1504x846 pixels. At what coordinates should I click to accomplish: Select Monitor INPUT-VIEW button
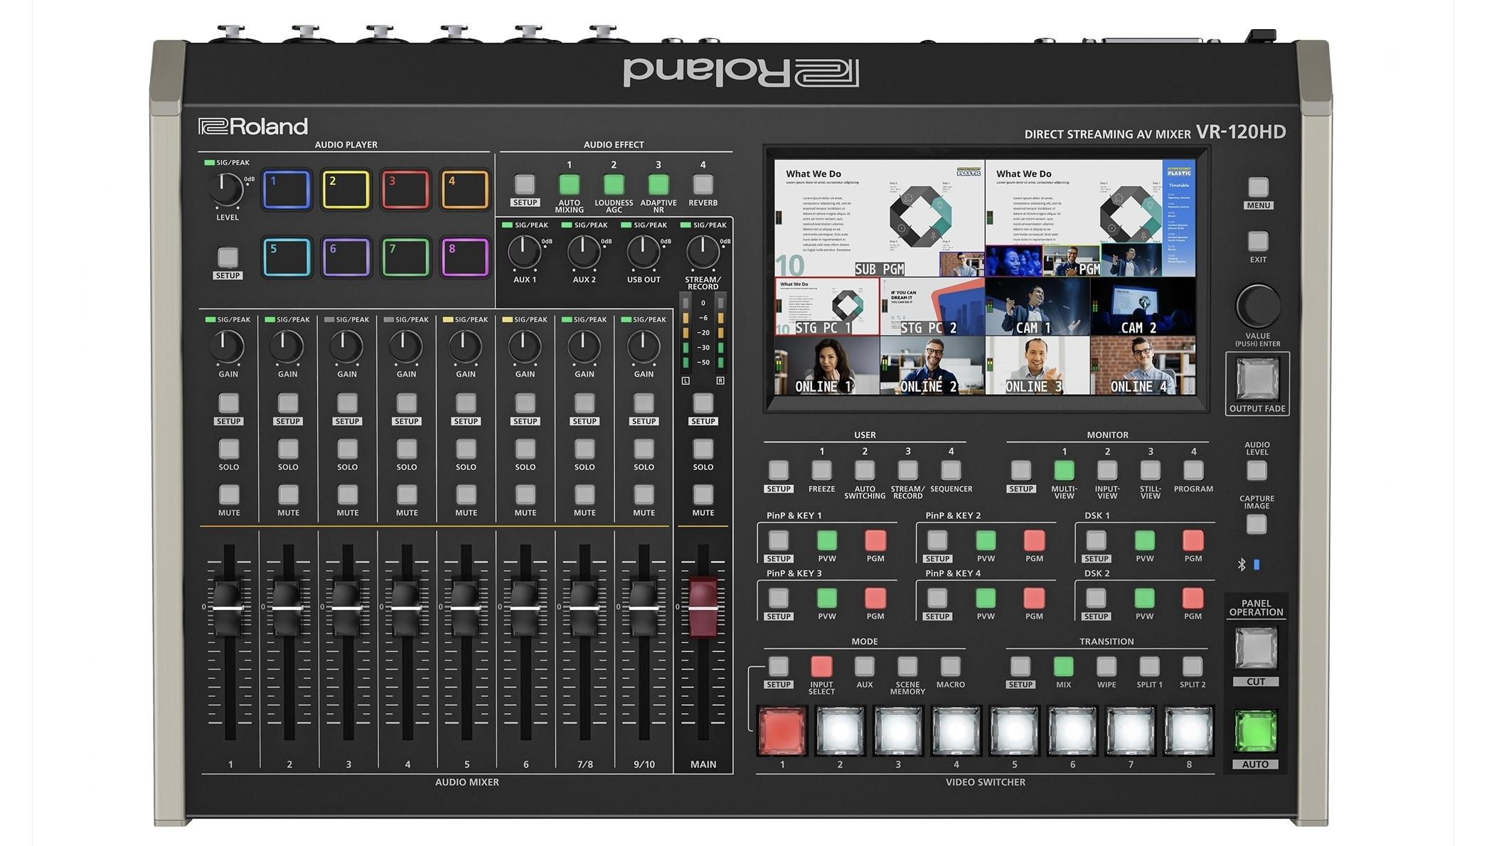1107,470
